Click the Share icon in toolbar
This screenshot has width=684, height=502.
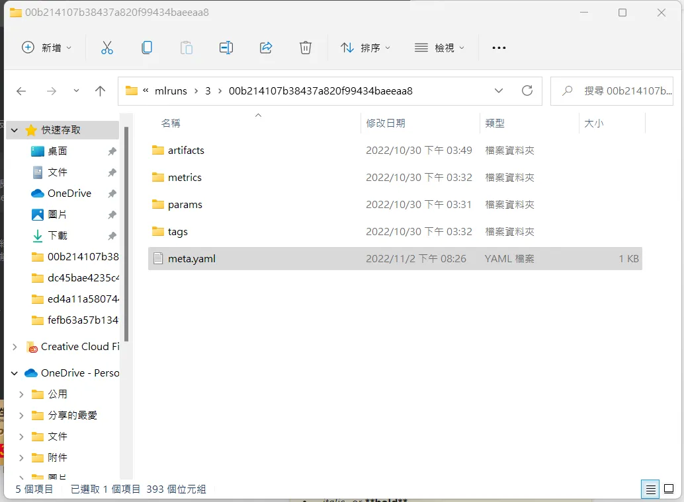point(266,48)
